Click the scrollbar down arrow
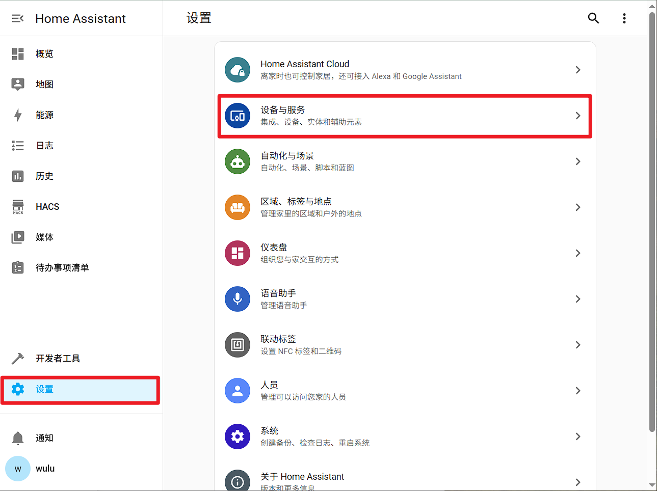Viewport: 657px width, 491px height. click(x=652, y=485)
